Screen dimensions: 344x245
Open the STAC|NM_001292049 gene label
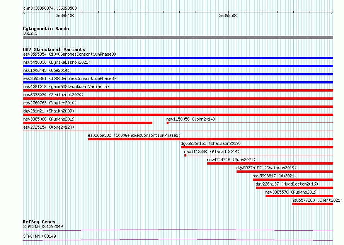coord(43,226)
